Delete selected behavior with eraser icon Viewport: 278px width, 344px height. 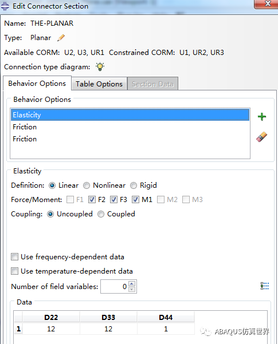point(261,137)
